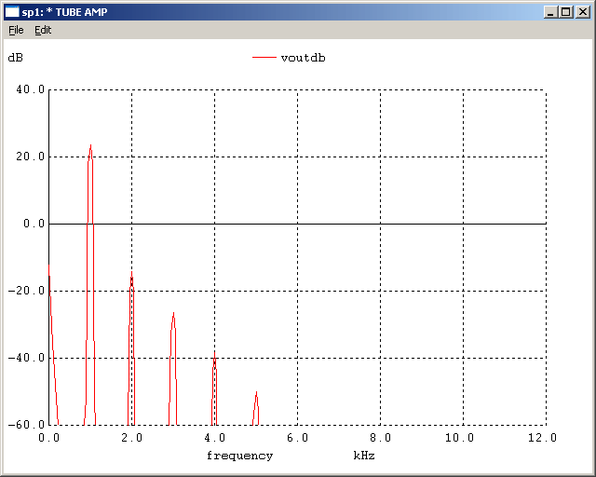Screen dimensions: 596x477
Task: Click the 8.0 x-axis value
Action: (381, 438)
